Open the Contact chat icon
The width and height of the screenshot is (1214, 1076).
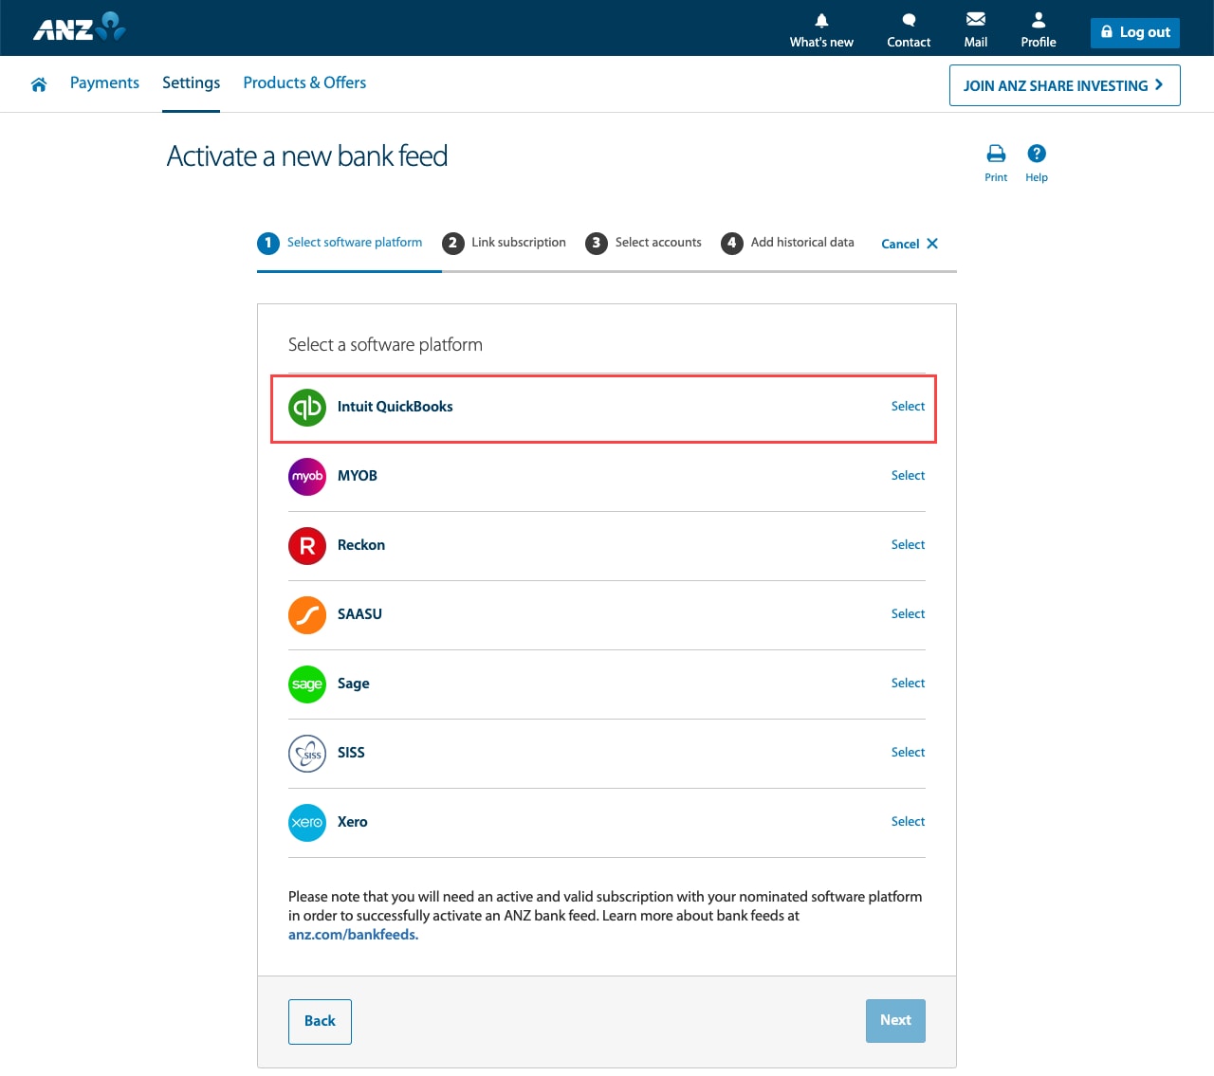point(909,20)
